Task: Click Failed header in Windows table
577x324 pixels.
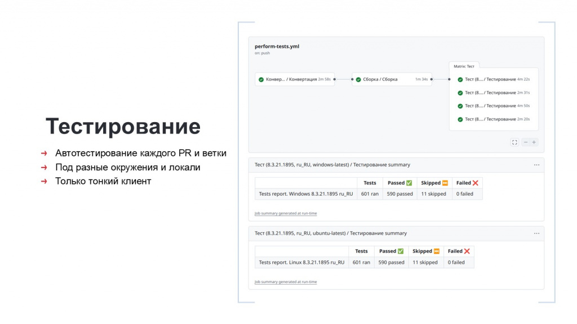Action: 467,183
